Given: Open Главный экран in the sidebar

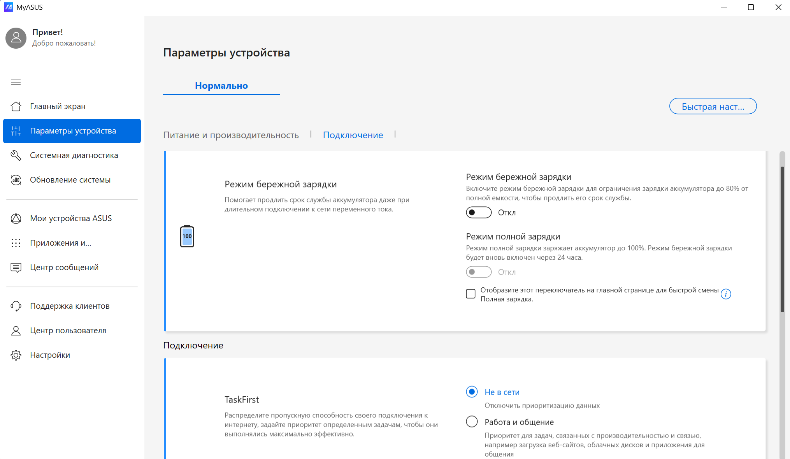Looking at the screenshot, I should coord(72,106).
